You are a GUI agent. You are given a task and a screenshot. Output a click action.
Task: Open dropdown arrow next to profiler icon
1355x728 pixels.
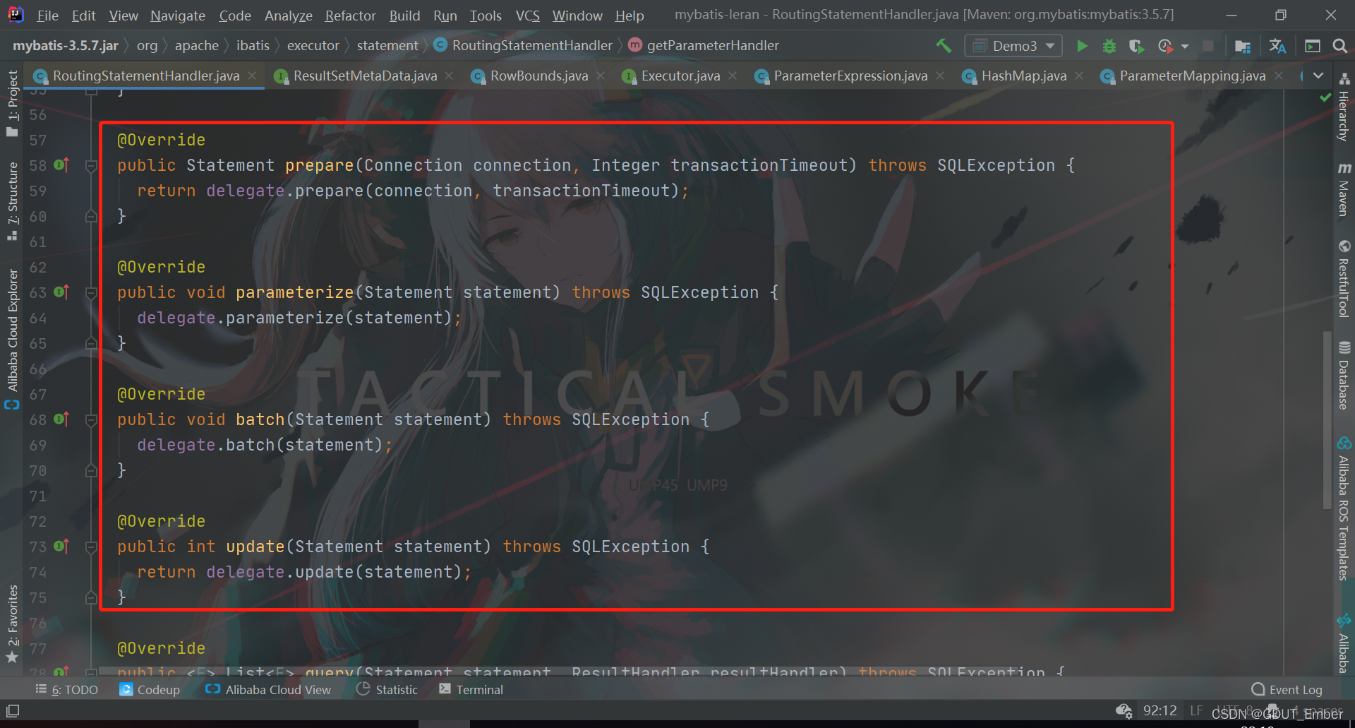(1185, 47)
